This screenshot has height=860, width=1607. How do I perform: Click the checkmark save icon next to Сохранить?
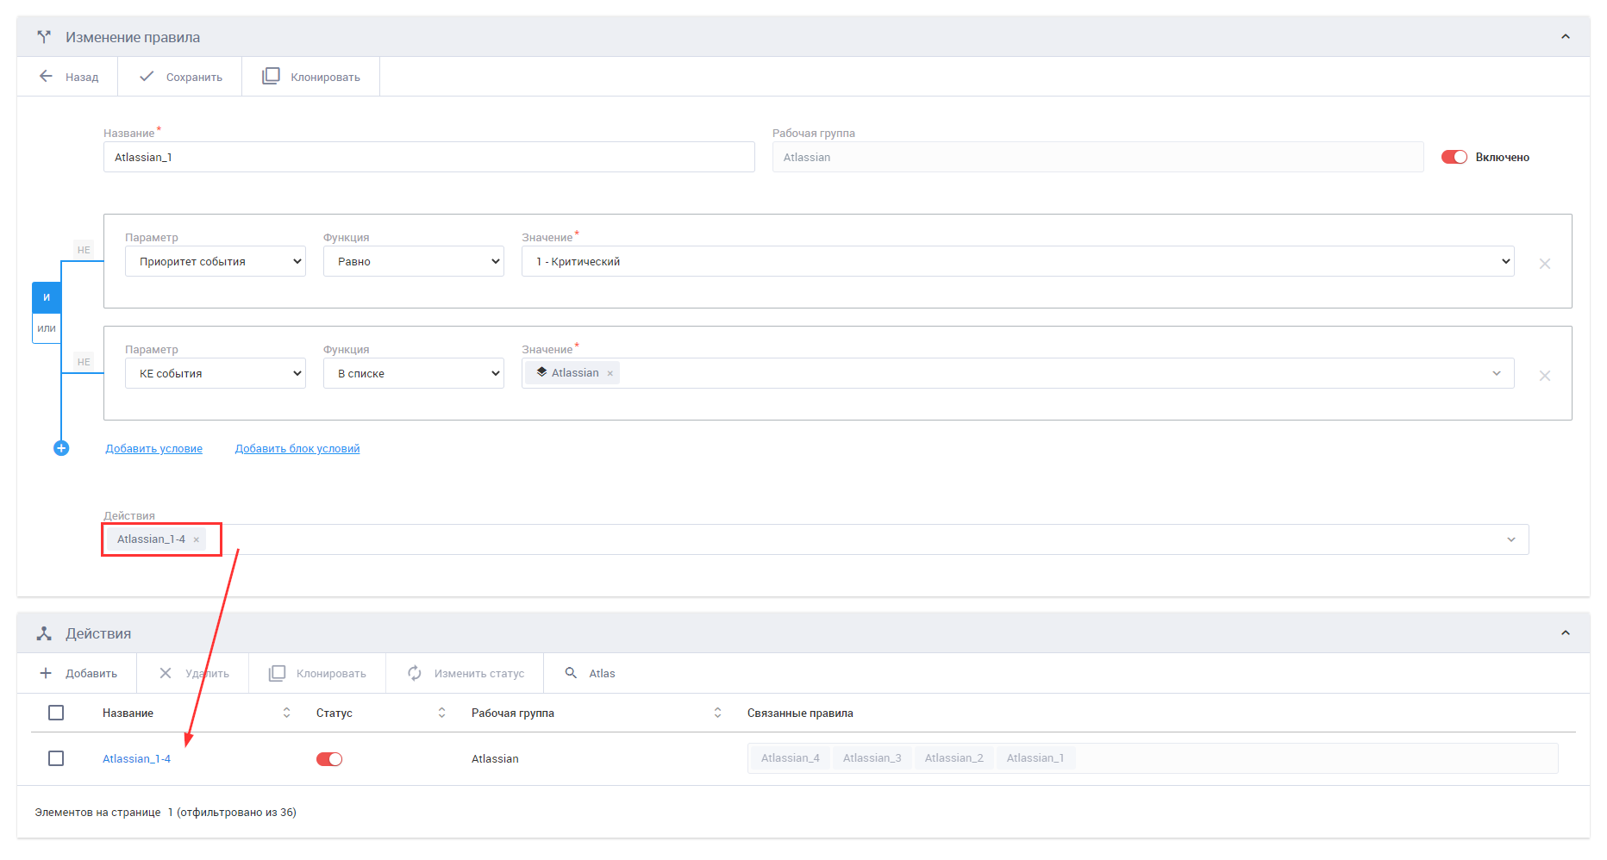tap(147, 77)
